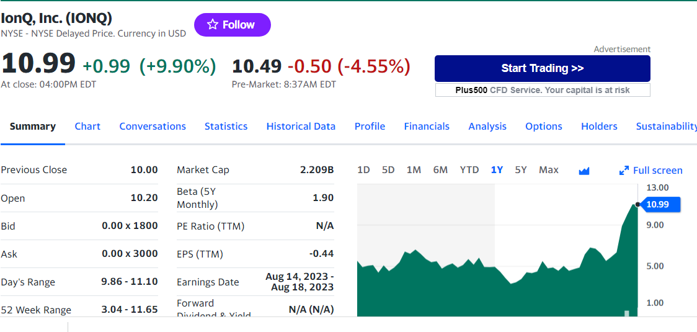Open the Conversations tab
This screenshot has width=697, height=332.
click(x=153, y=127)
